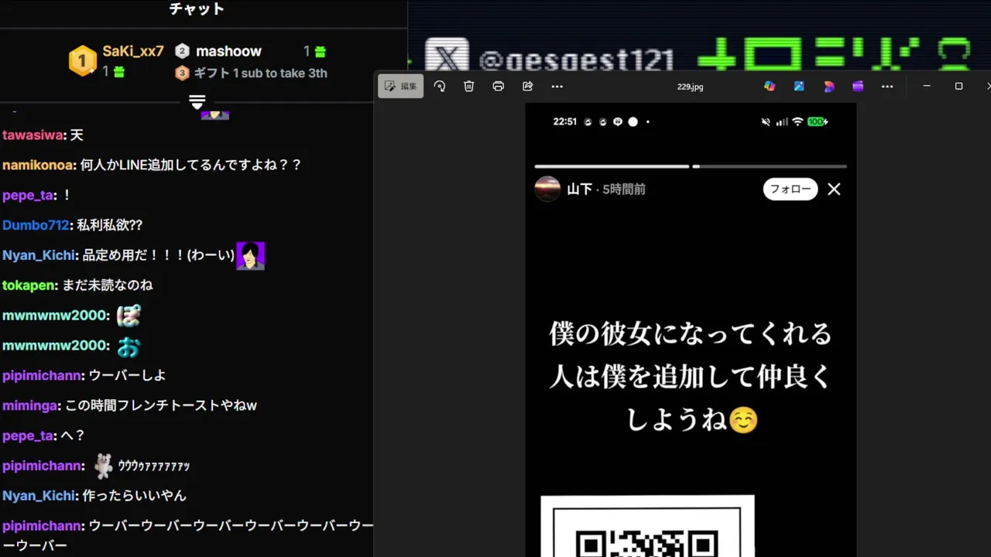Click the チャット header title

coord(197,9)
